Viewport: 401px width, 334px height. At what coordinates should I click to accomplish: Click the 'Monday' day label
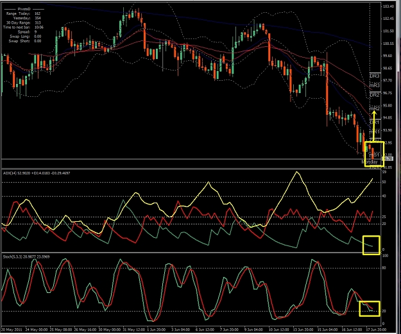point(370,162)
